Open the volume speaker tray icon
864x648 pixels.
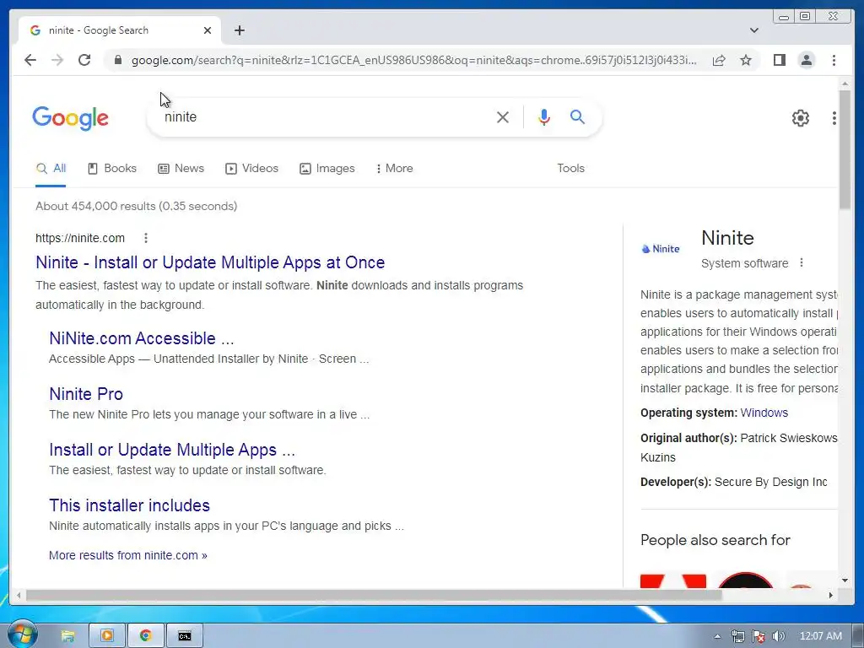tap(778, 636)
